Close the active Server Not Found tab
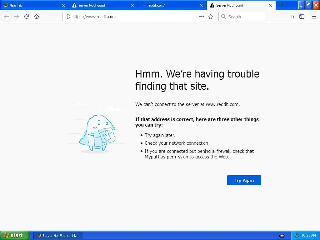Viewport: 320px width, 240px height. tap(270, 5)
